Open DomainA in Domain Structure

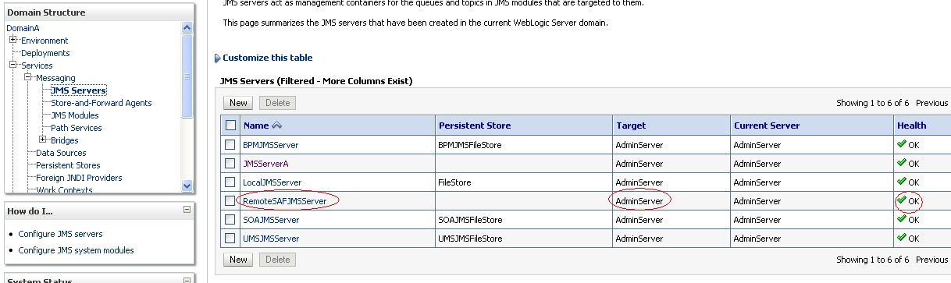(x=23, y=28)
